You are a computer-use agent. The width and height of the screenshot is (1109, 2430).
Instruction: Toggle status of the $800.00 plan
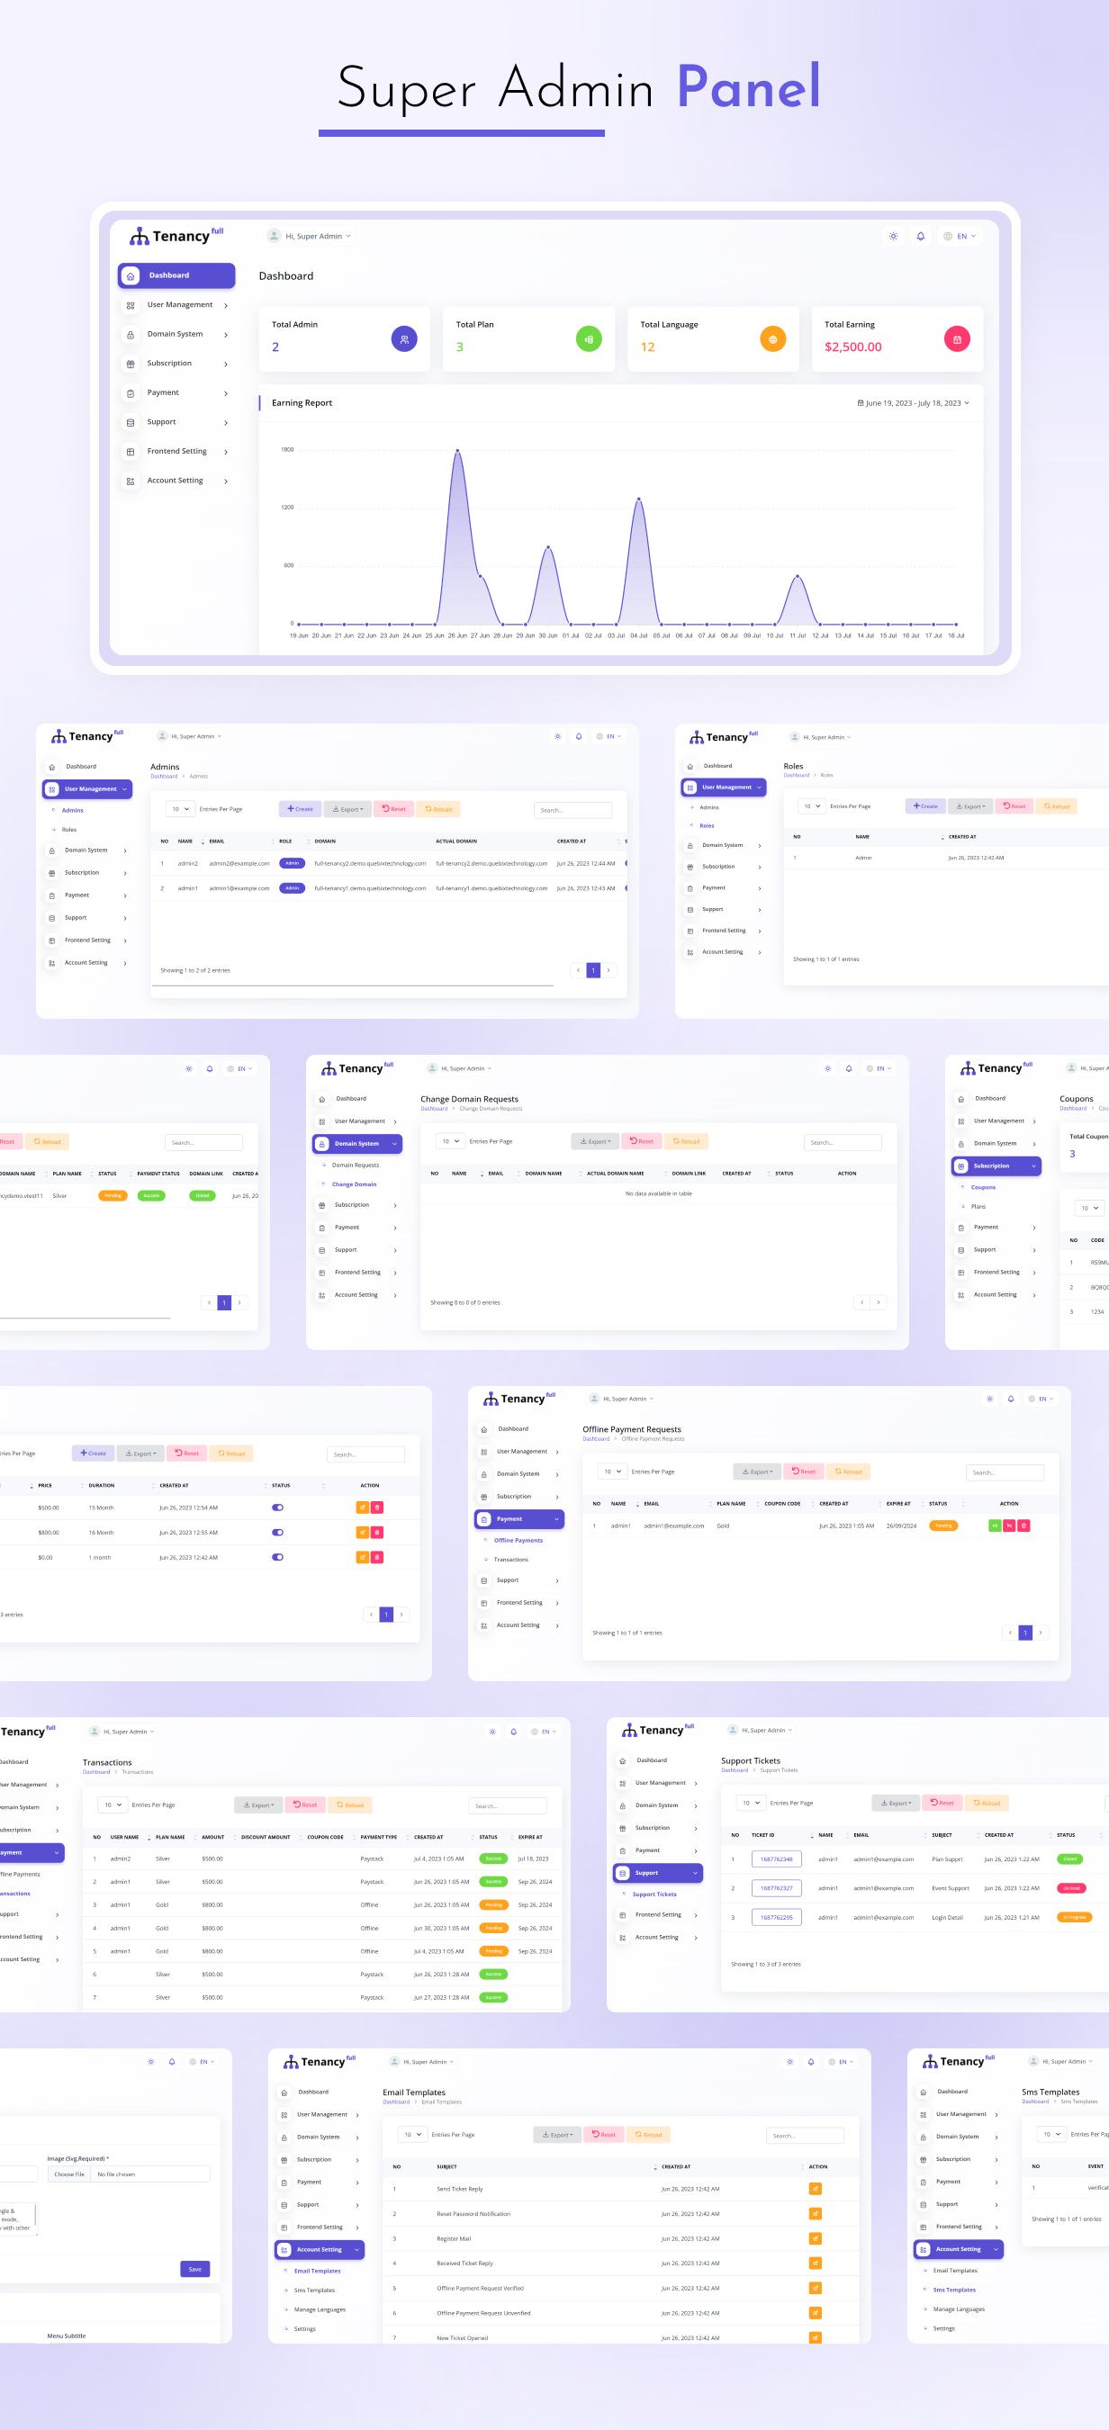(x=277, y=1532)
